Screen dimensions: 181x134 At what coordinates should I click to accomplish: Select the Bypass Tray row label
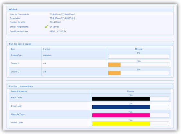16,55
